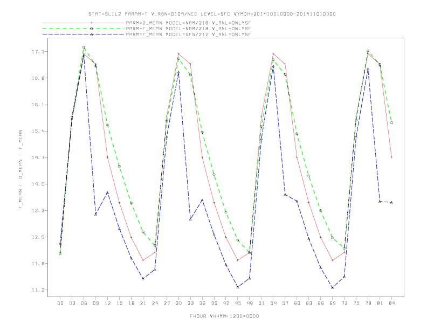The width and height of the screenshot is (427, 330).
Task: Click the blue GFS triangle point at hour 09
Action: click(95, 214)
